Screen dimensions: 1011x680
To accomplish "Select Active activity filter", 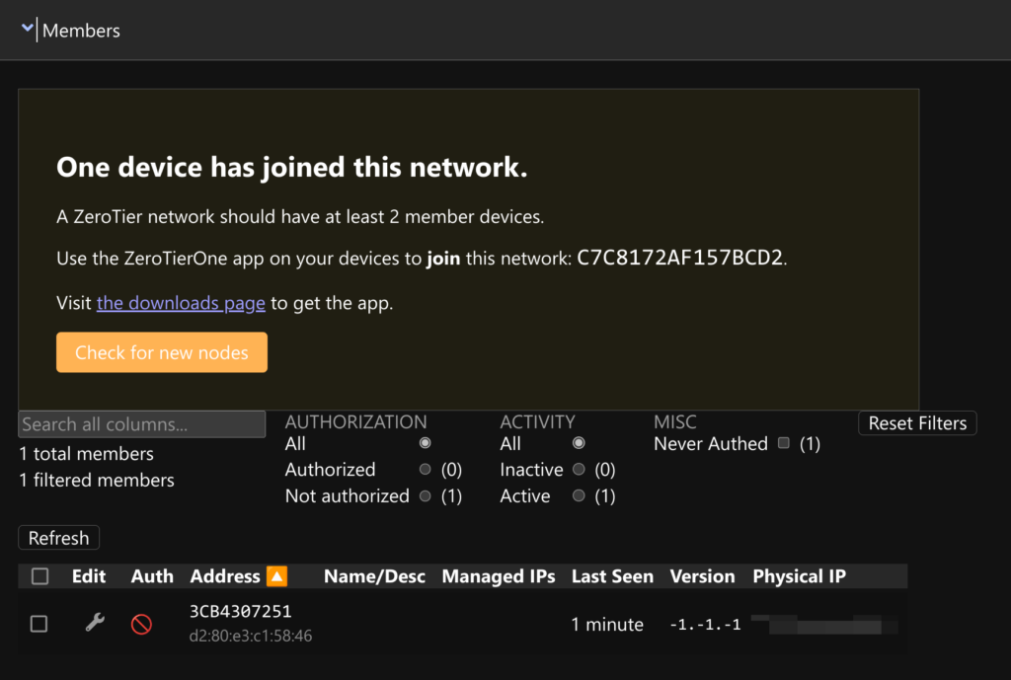I will pos(579,495).
